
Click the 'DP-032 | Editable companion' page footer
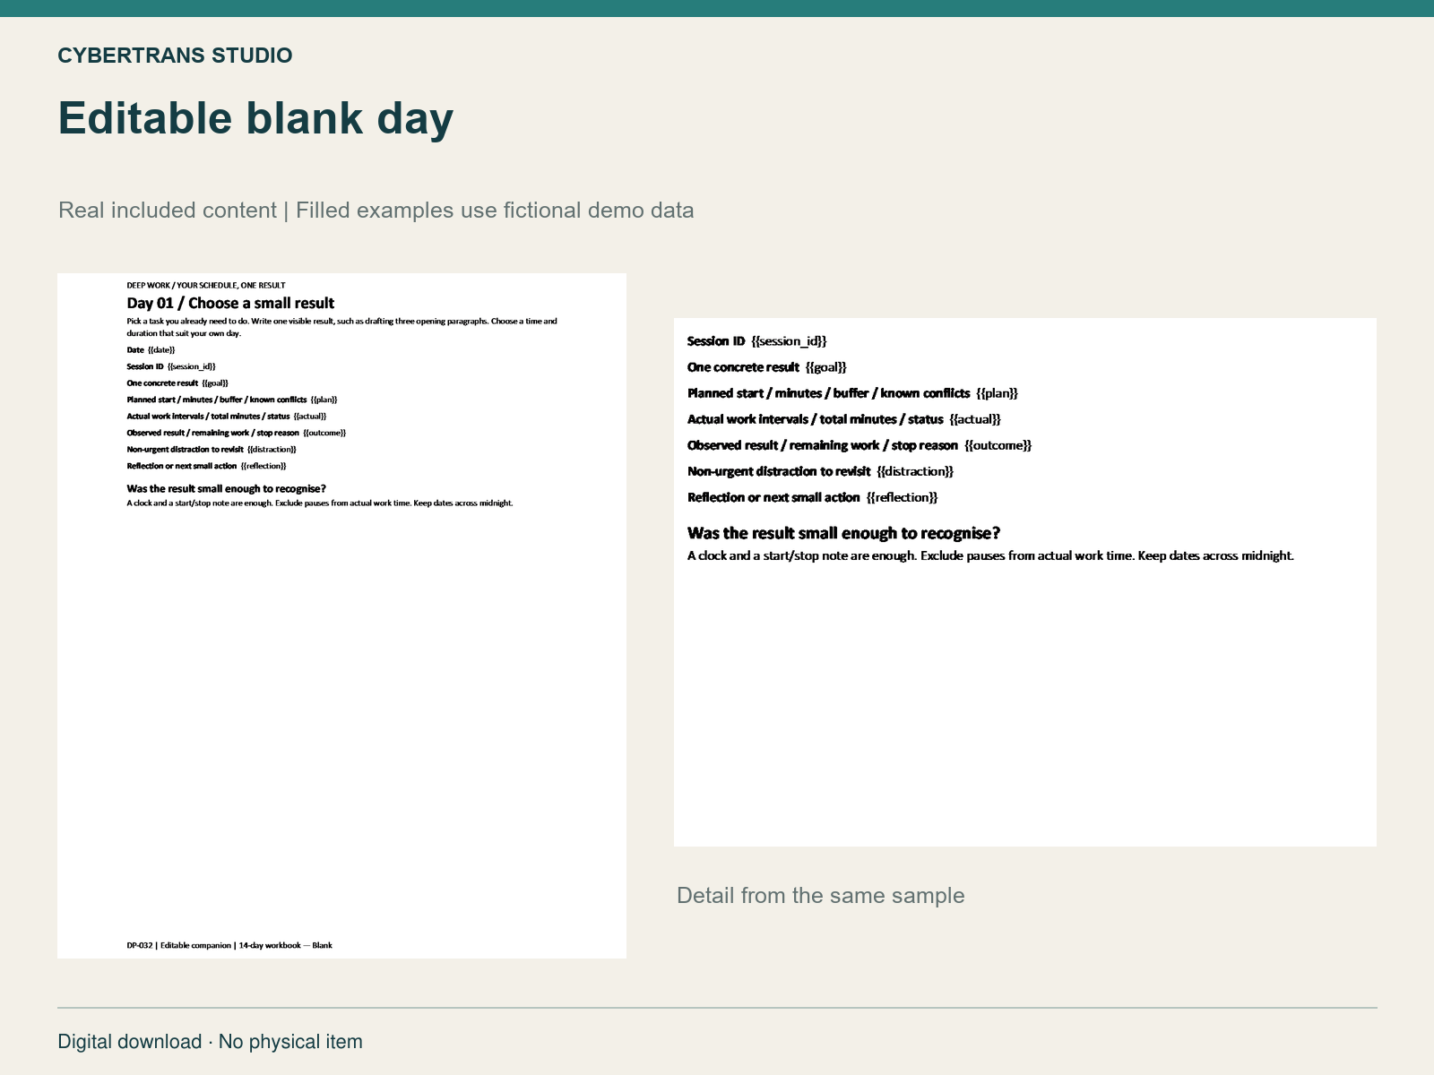pos(229,945)
